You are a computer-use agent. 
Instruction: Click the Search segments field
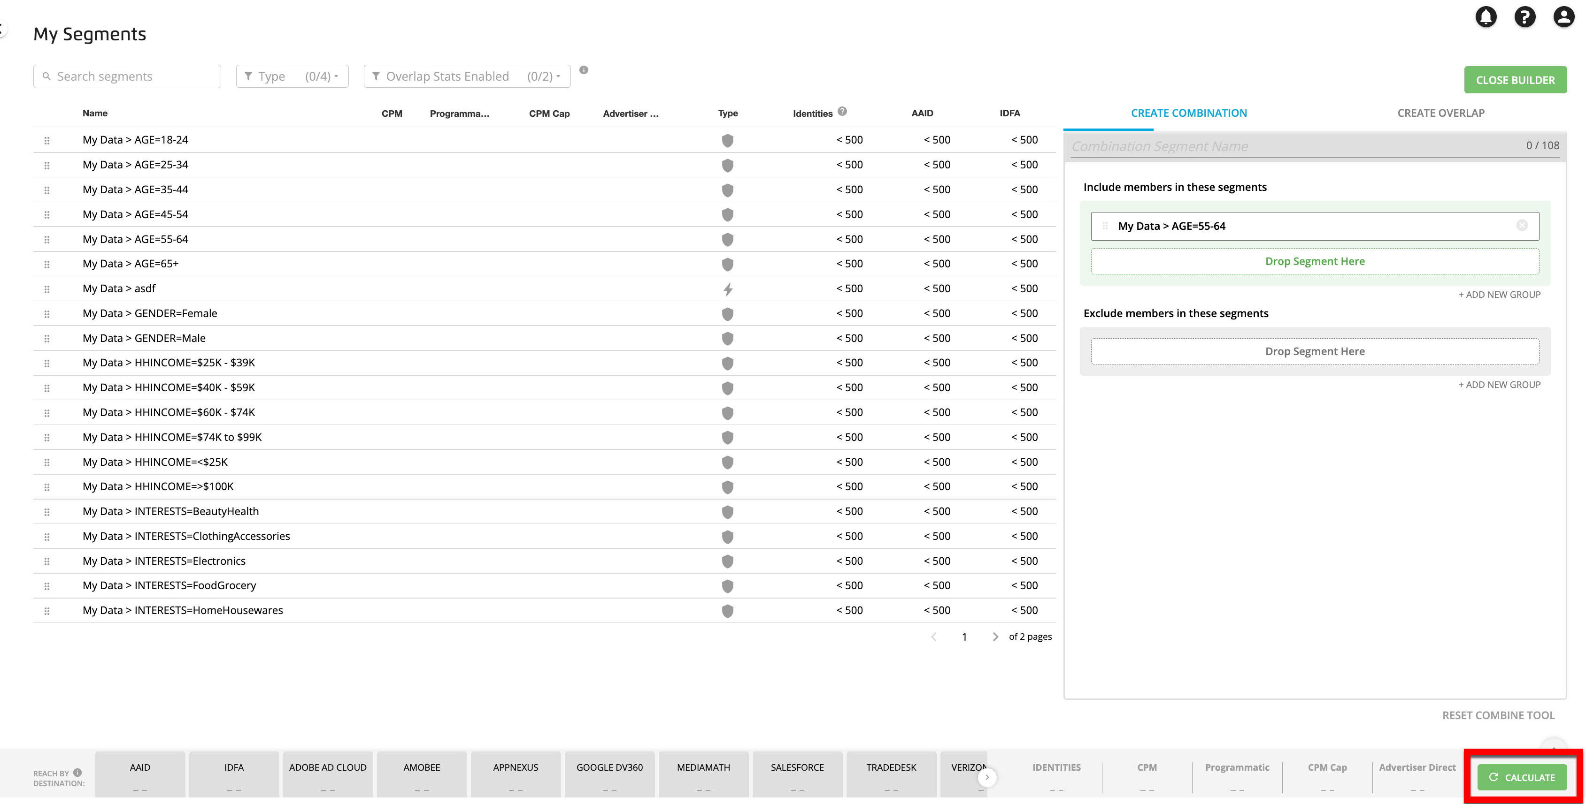[127, 76]
